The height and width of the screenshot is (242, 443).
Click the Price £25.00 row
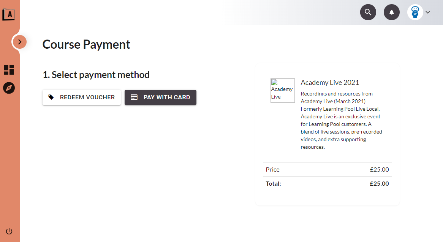click(327, 170)
